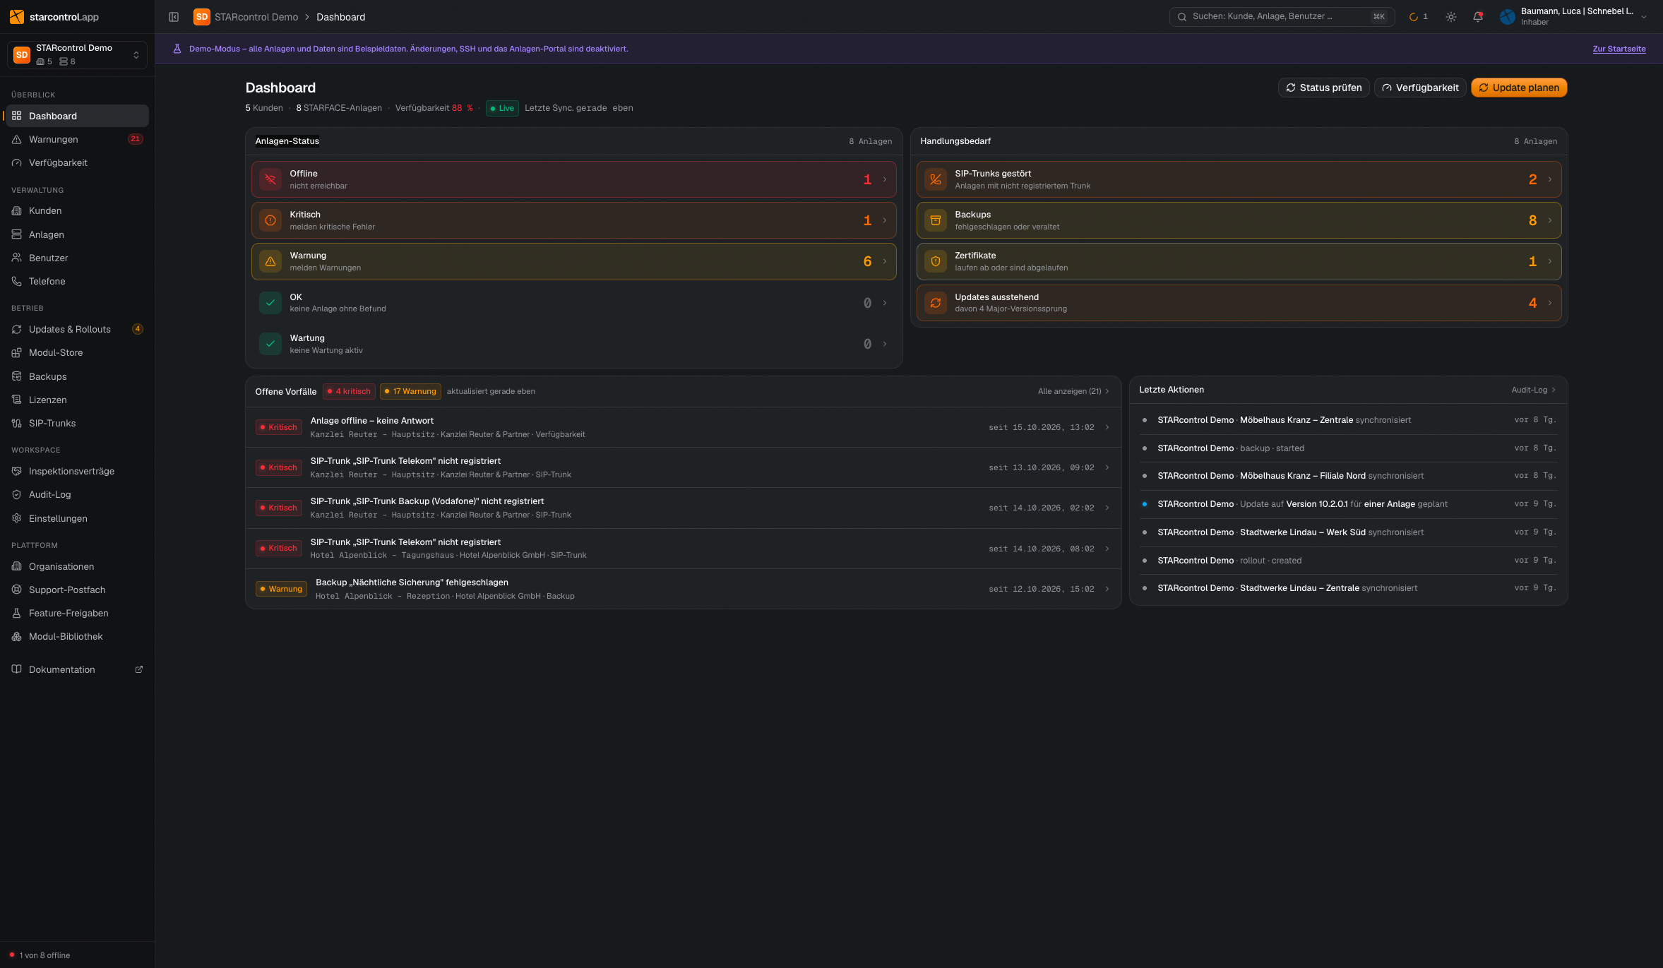Expand chevron of Vodafone SIP-Trunk Backup incident
This screenshot has width=1663, height=968.
pos(1107,508)
